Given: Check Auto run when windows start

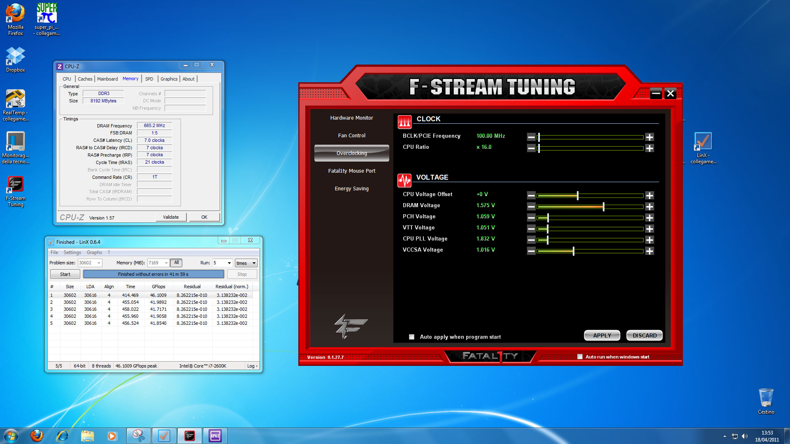Looking at the screenshot, I should click(580, 357).
